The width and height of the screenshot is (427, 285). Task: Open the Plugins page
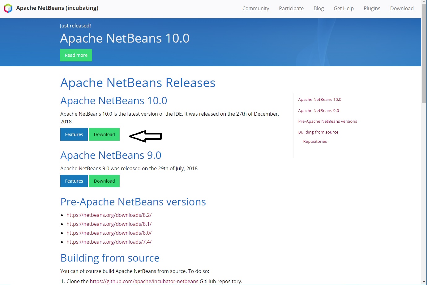coord(372,8)
